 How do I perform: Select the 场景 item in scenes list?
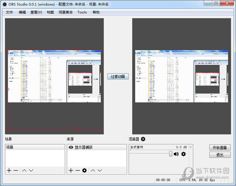(x=9, y=147)
